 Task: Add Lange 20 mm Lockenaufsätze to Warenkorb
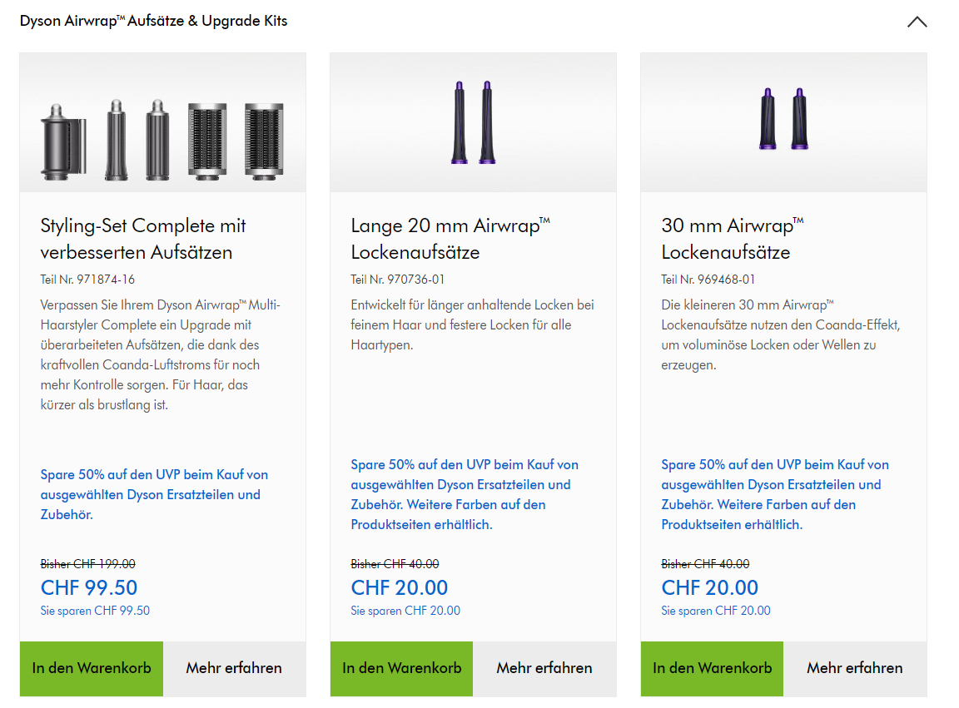tap(402, 668)
